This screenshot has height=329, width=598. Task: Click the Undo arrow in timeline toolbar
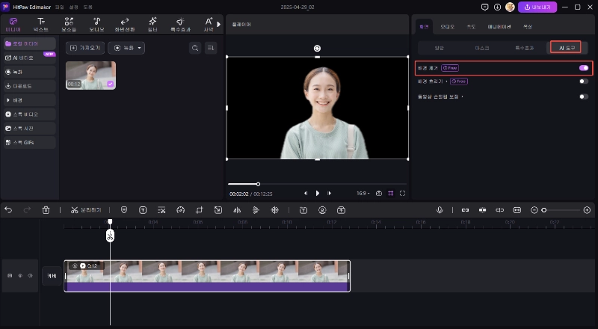8,210
